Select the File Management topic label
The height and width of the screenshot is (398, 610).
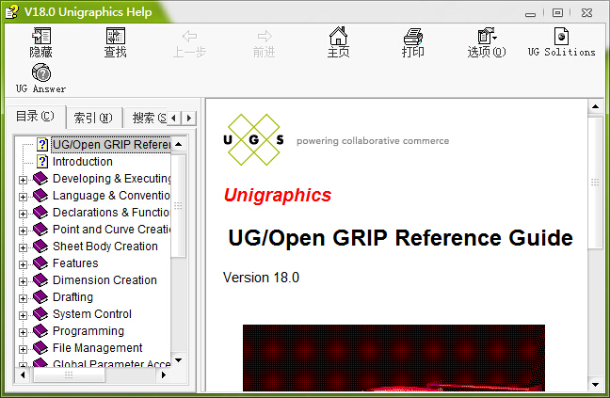pyautogui.click(x=98, y=347)
